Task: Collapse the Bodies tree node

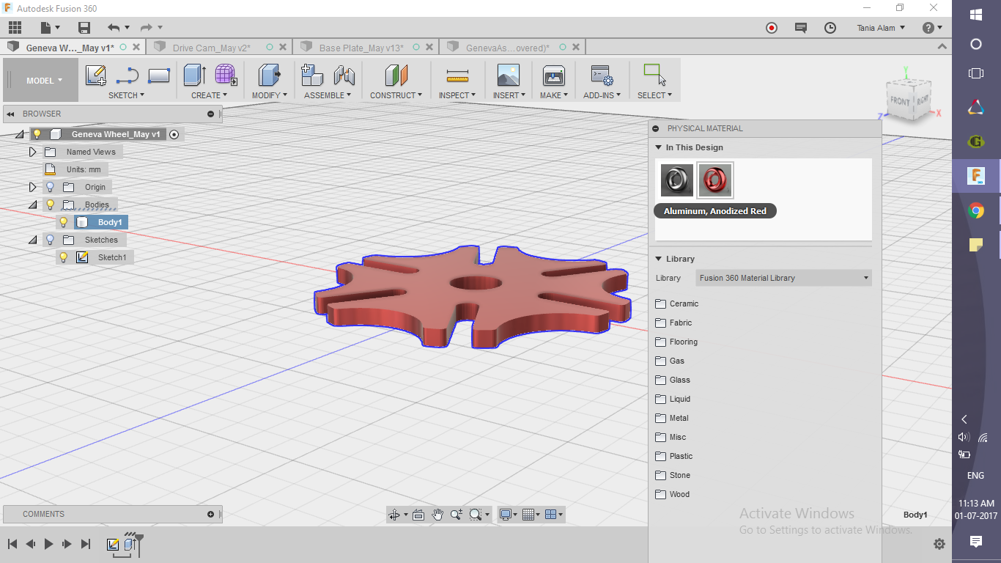Action: click(32, 205)
